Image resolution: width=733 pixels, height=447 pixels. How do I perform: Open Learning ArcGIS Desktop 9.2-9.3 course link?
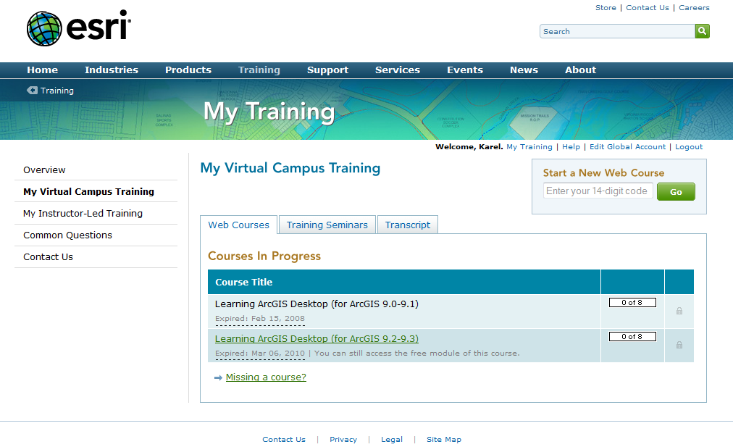click(x=317, y=338)
